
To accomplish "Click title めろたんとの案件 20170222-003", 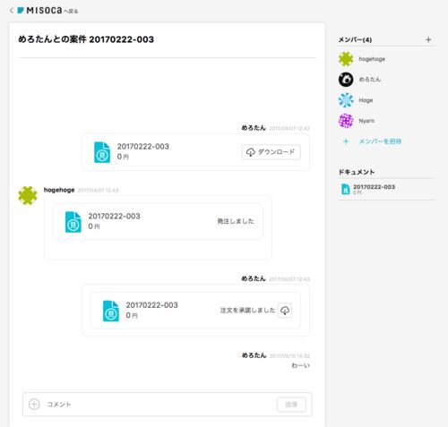I will [86, 39].
